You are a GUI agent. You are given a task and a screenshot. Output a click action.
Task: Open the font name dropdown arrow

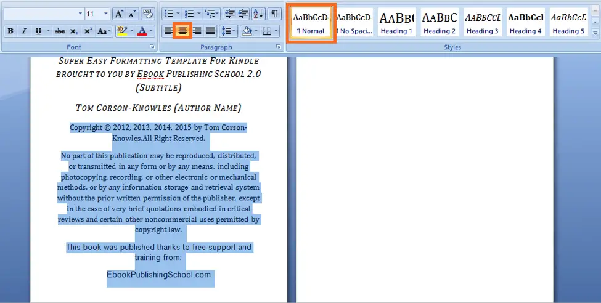tap(80, 14)
